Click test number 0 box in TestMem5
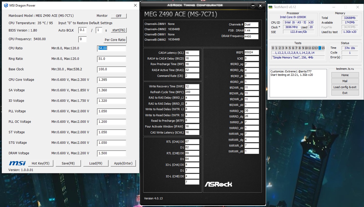The image size is (364, 207). click(273, 48)
